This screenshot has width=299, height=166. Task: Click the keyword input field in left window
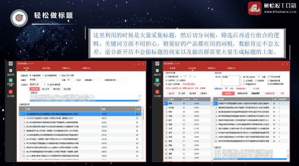pyautogui.click(x=45, y=80)
